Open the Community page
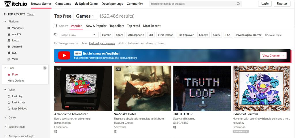The width and height of the screenshot is (295, 138). (x=135, y=4)
